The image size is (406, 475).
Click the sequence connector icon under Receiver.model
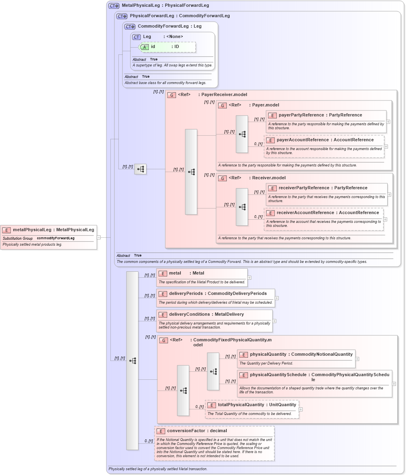(242, 207)
